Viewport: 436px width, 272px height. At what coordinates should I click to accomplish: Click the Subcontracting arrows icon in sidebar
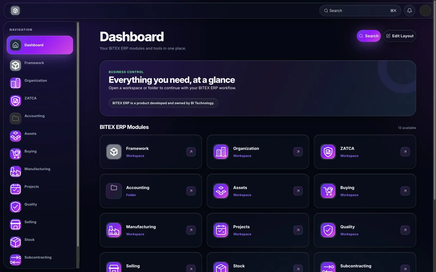[16, 260]
